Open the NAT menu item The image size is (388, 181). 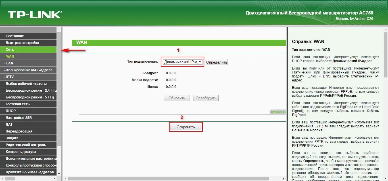(x=28, y=125)
